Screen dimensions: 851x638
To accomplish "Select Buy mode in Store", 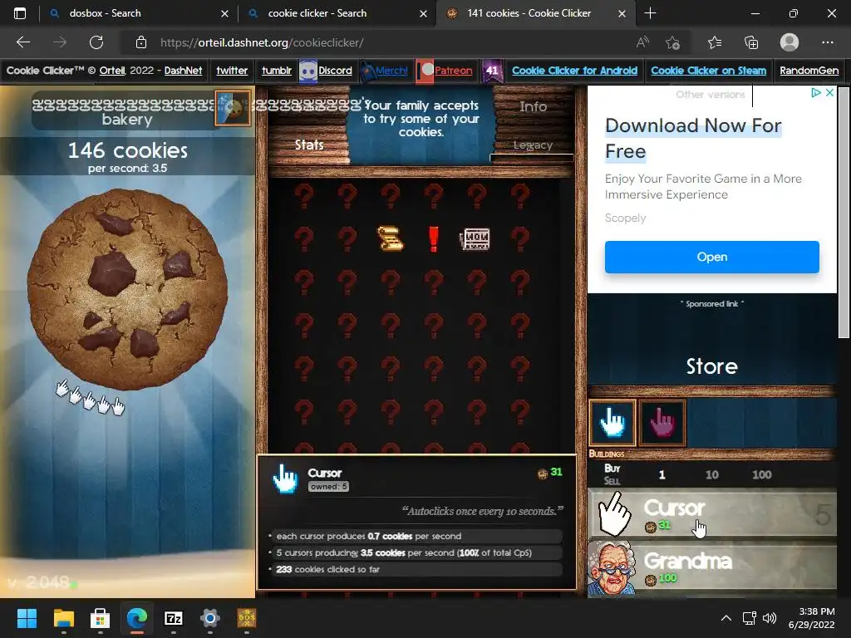I will click(612, 469).
